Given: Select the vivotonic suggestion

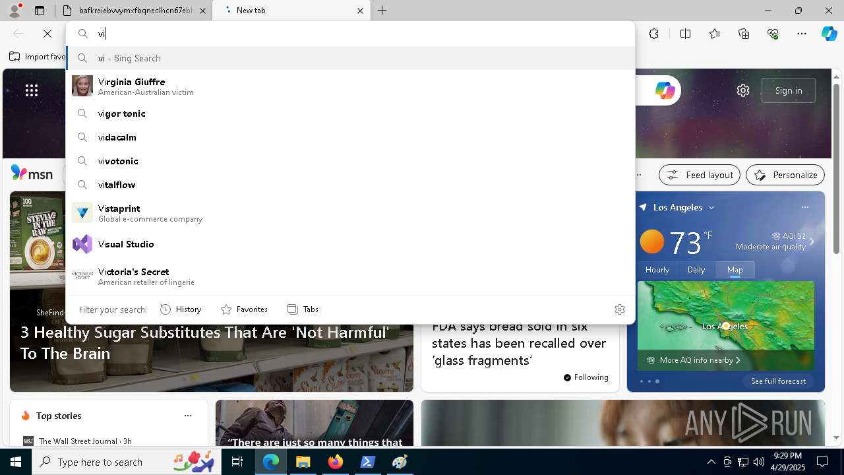Looking at the screenshot, I should point(350,161).
